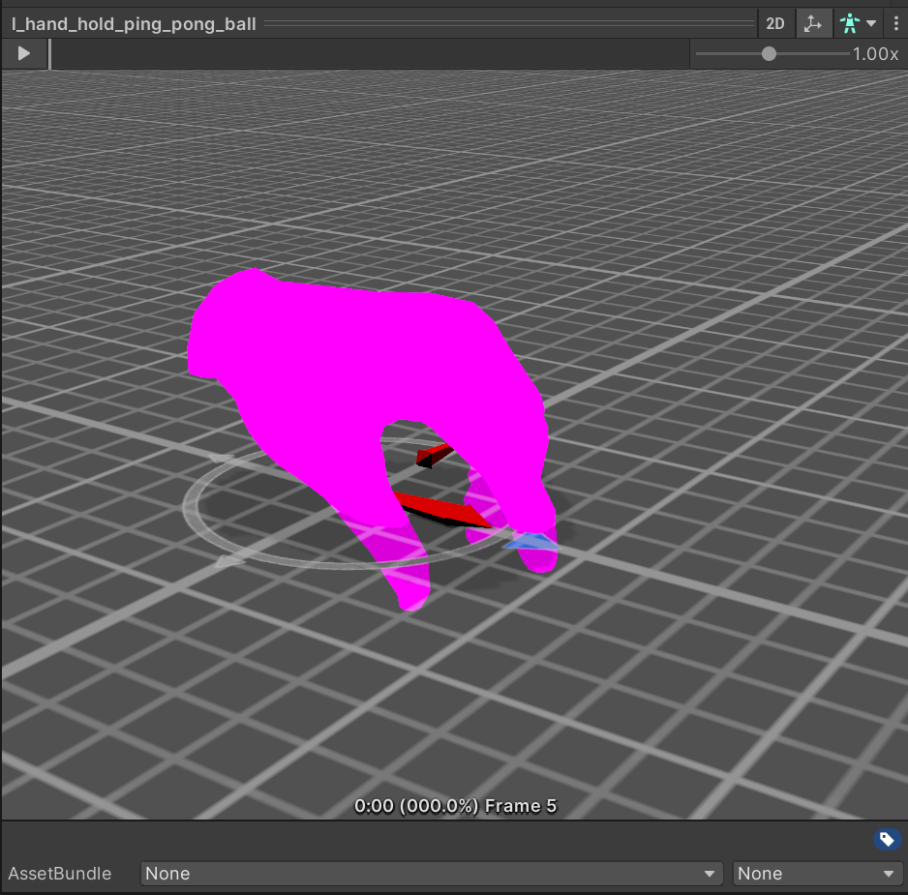Viewport: 908px width, 895px height.
Task: Adjust the playback speed slider handle
Action: point(769,54)
